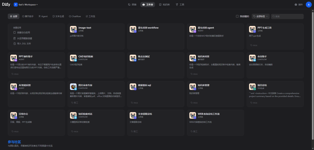314x150 pixels.
Task: Click the WEB查询总结工作流 app icon
Action: (x=192, y=115)
